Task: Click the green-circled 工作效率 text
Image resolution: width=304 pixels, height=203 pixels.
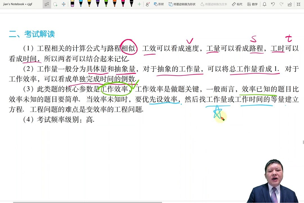Action: point(114,89)
